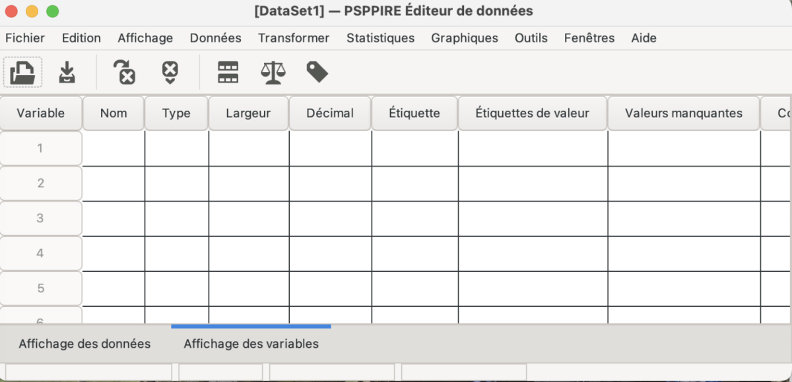
Task: Select the Affichage des variables tab
Action: [251, 344]
